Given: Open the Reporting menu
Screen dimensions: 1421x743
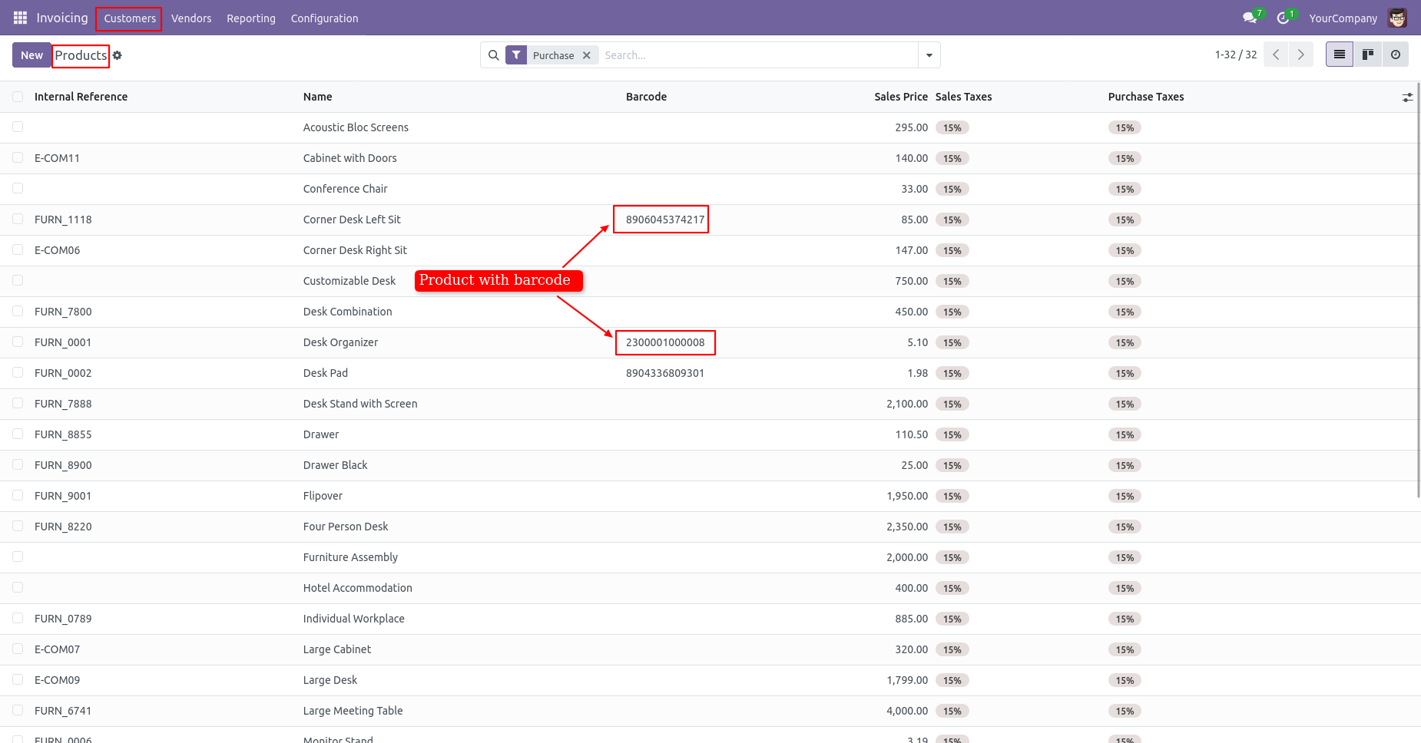Looking at the screenshot, I should tap(251, 18).
